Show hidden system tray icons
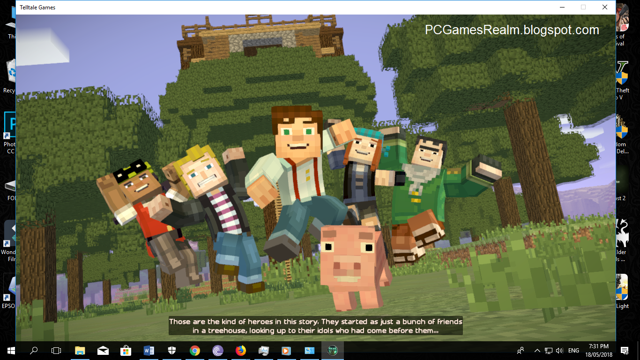The image size is (640, 360). coord(537,350)
